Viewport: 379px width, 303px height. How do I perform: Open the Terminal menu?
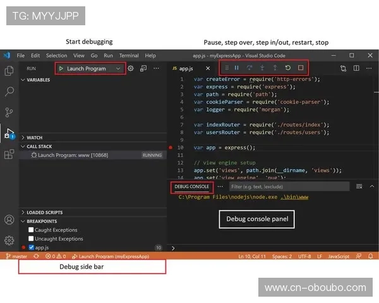[x=129, y=56]
